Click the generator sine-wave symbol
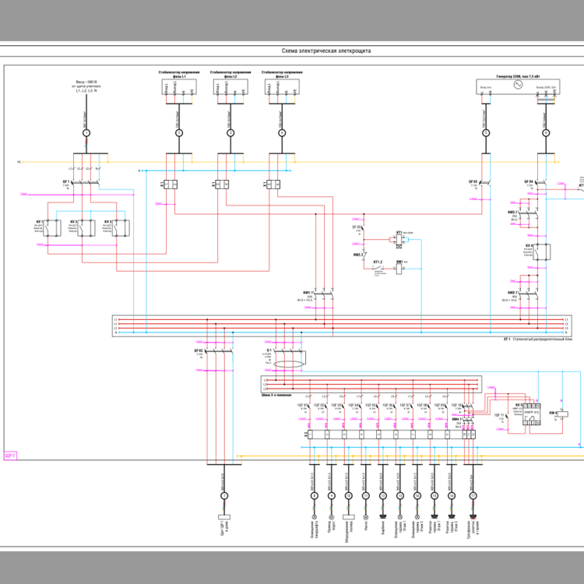584x584 pixels. click(x=518, y=85)
